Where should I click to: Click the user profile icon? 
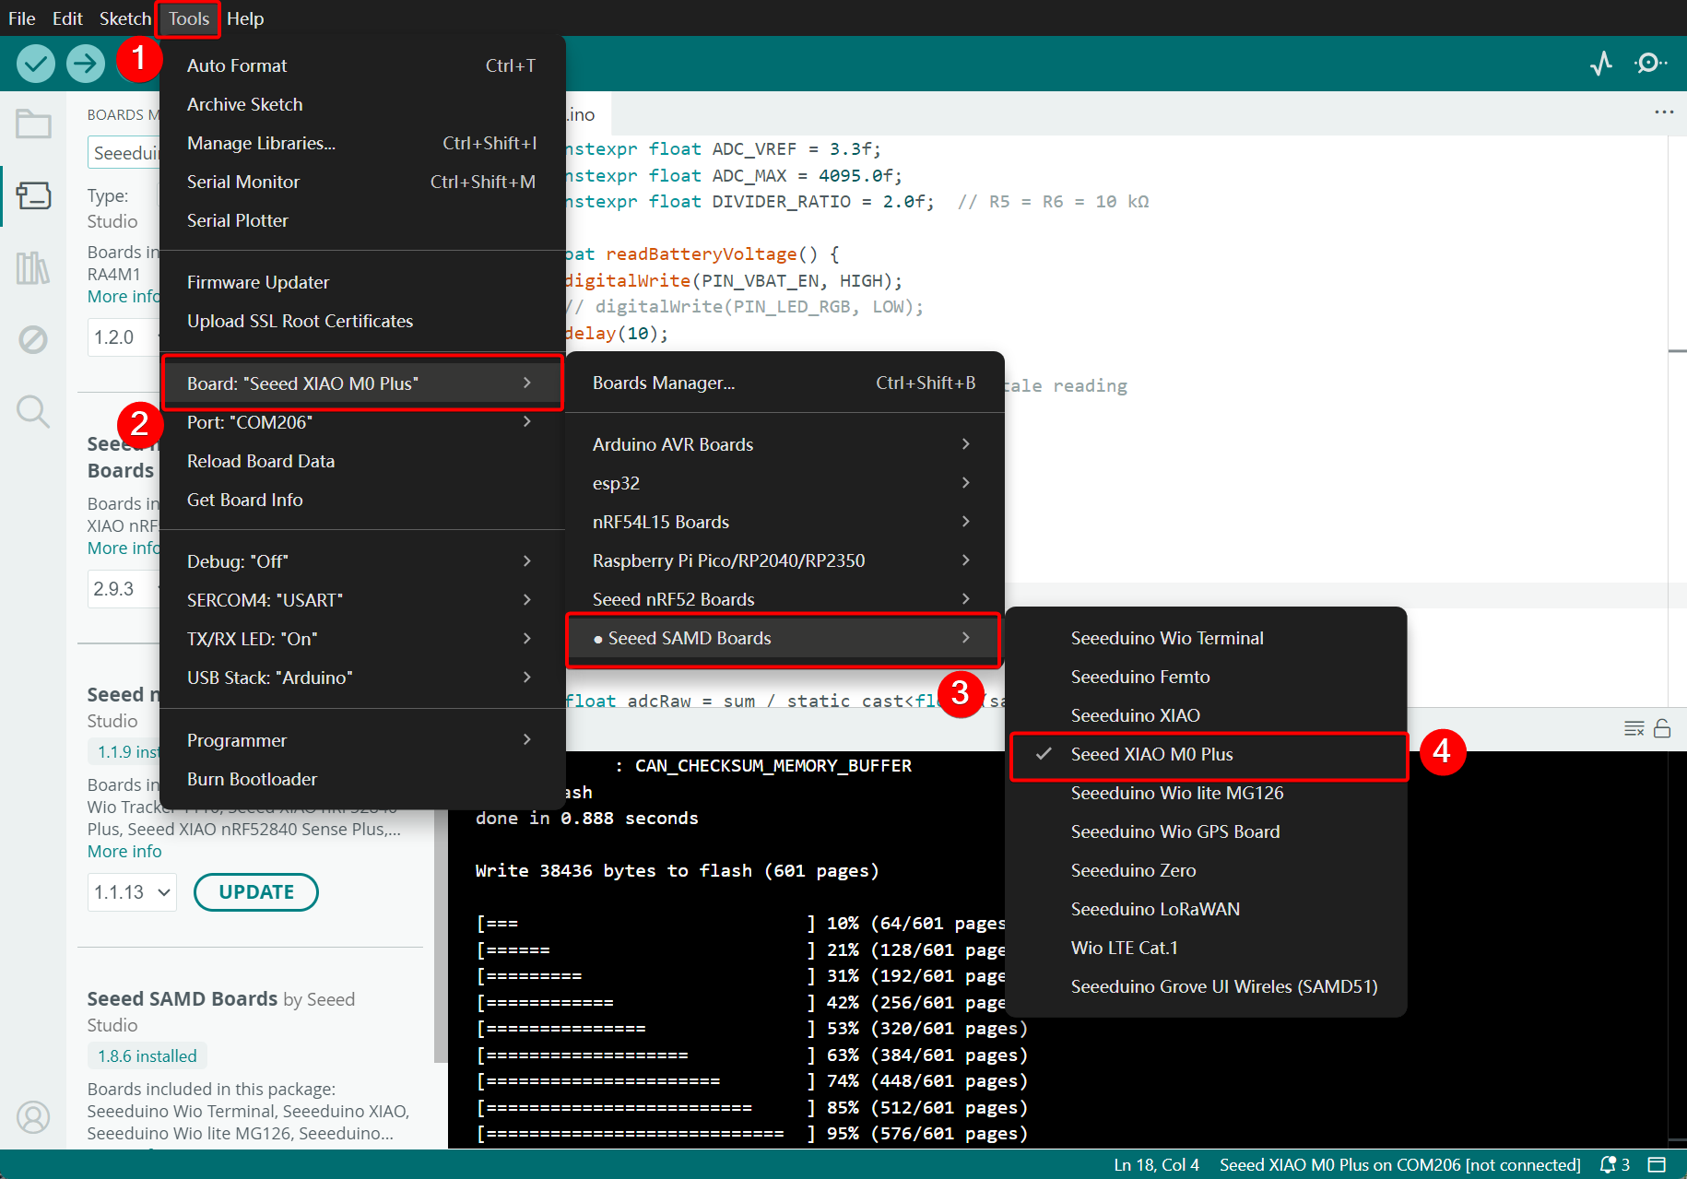pos(33,1117)
